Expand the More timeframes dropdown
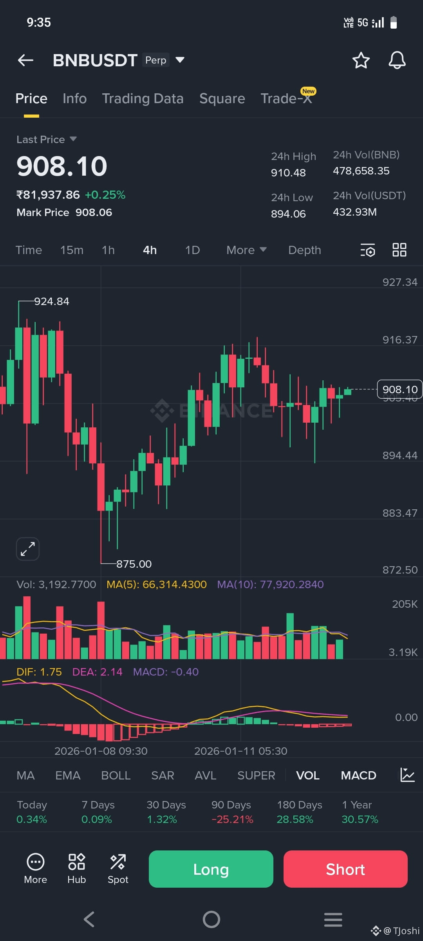The height and width of the screenshot is (941, 423). click(x=246, y=250)
